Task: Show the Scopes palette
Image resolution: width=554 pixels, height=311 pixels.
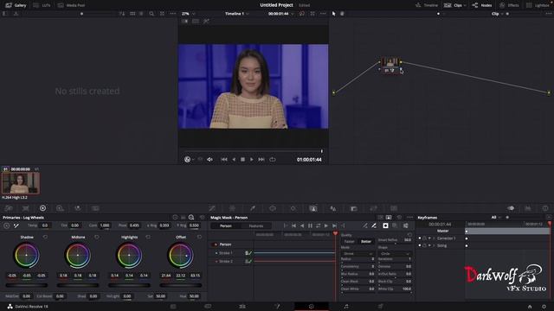Action: (528, 208)
